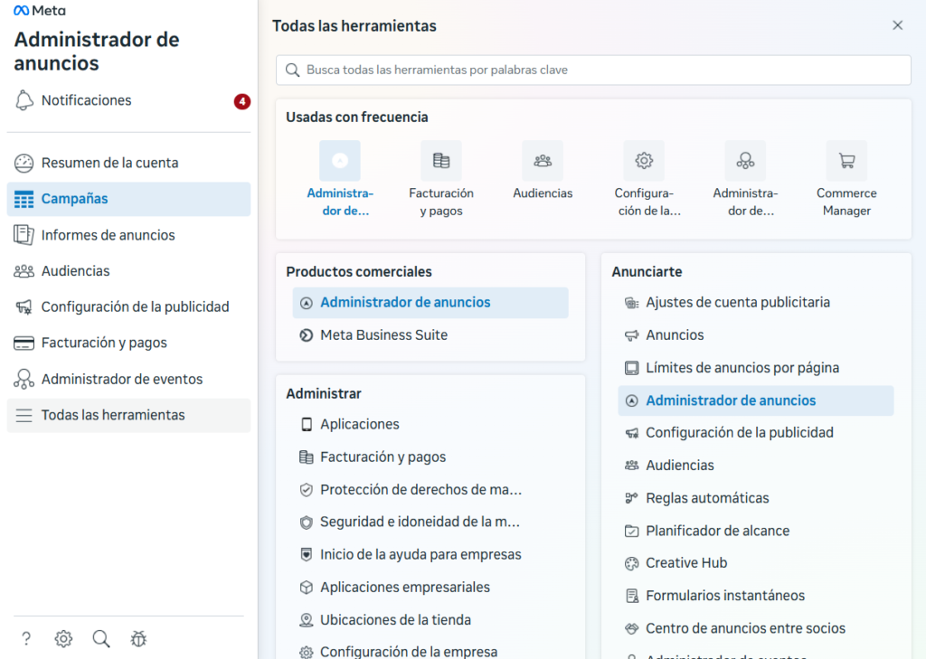The width and height of the screenshot is (926, 659).
Task: Open Anuncios under Anunciarte
Action: pyautogui.click(x=756, y=335)
